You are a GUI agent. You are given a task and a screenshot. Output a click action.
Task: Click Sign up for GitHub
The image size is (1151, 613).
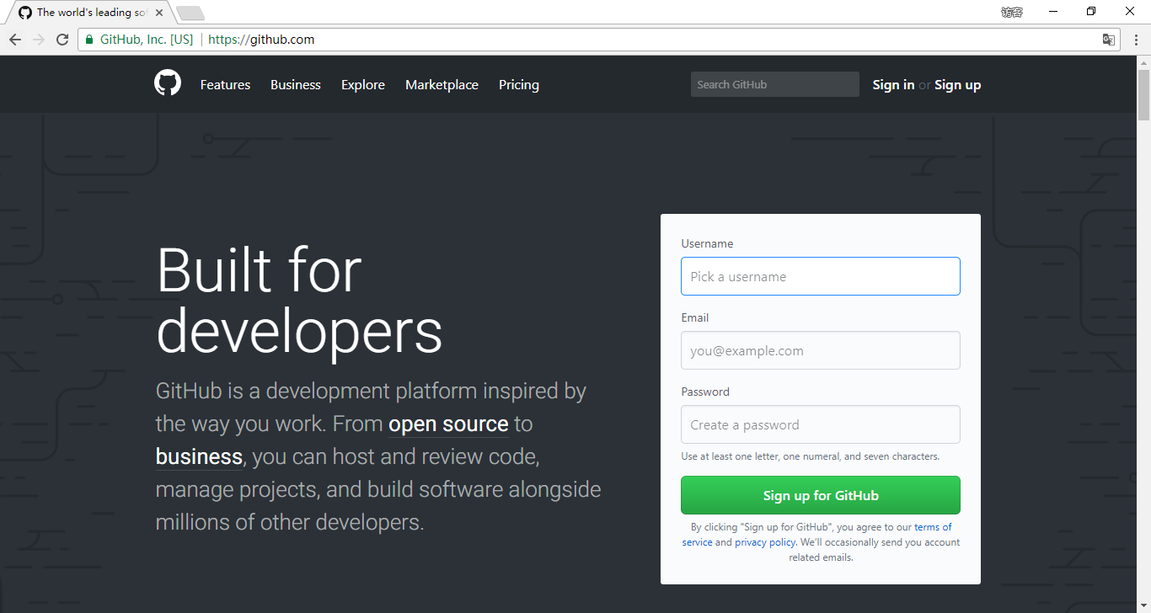click(x=820, y=495)
